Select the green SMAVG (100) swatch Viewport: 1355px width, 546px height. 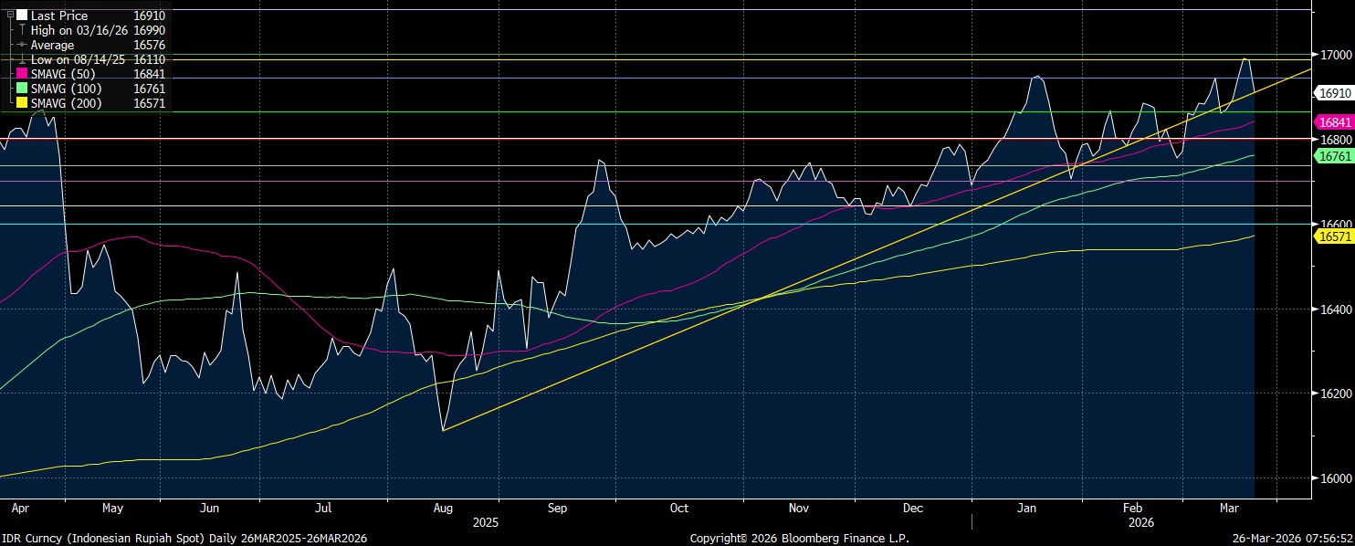point(22,89)
